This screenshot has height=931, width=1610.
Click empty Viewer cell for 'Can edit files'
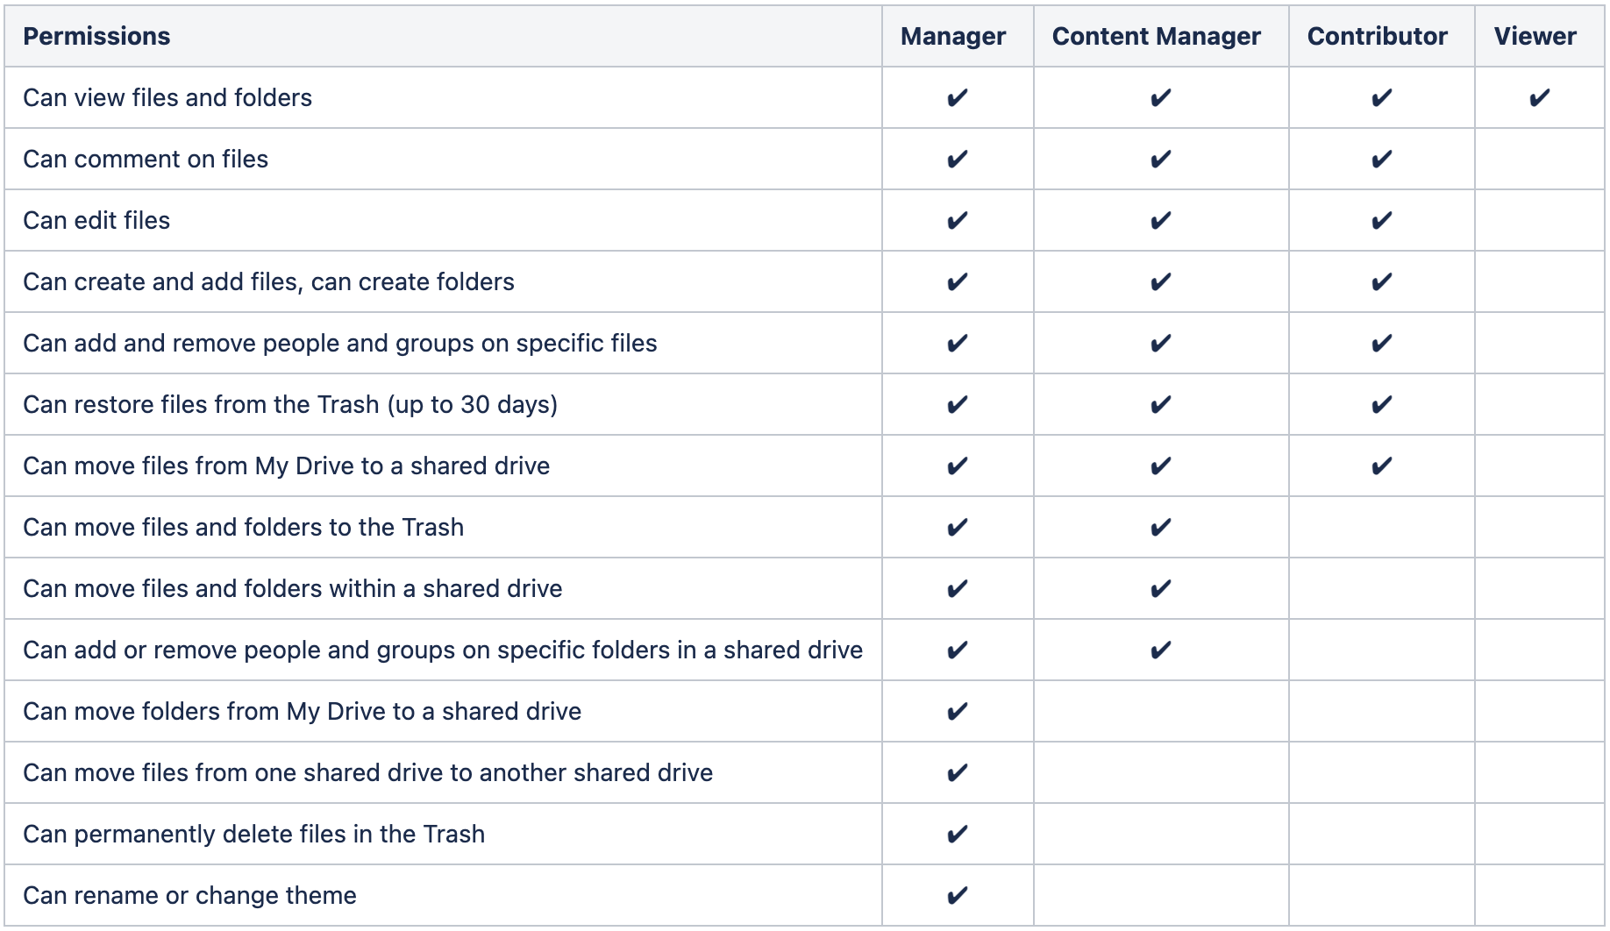click(1539, 221)
